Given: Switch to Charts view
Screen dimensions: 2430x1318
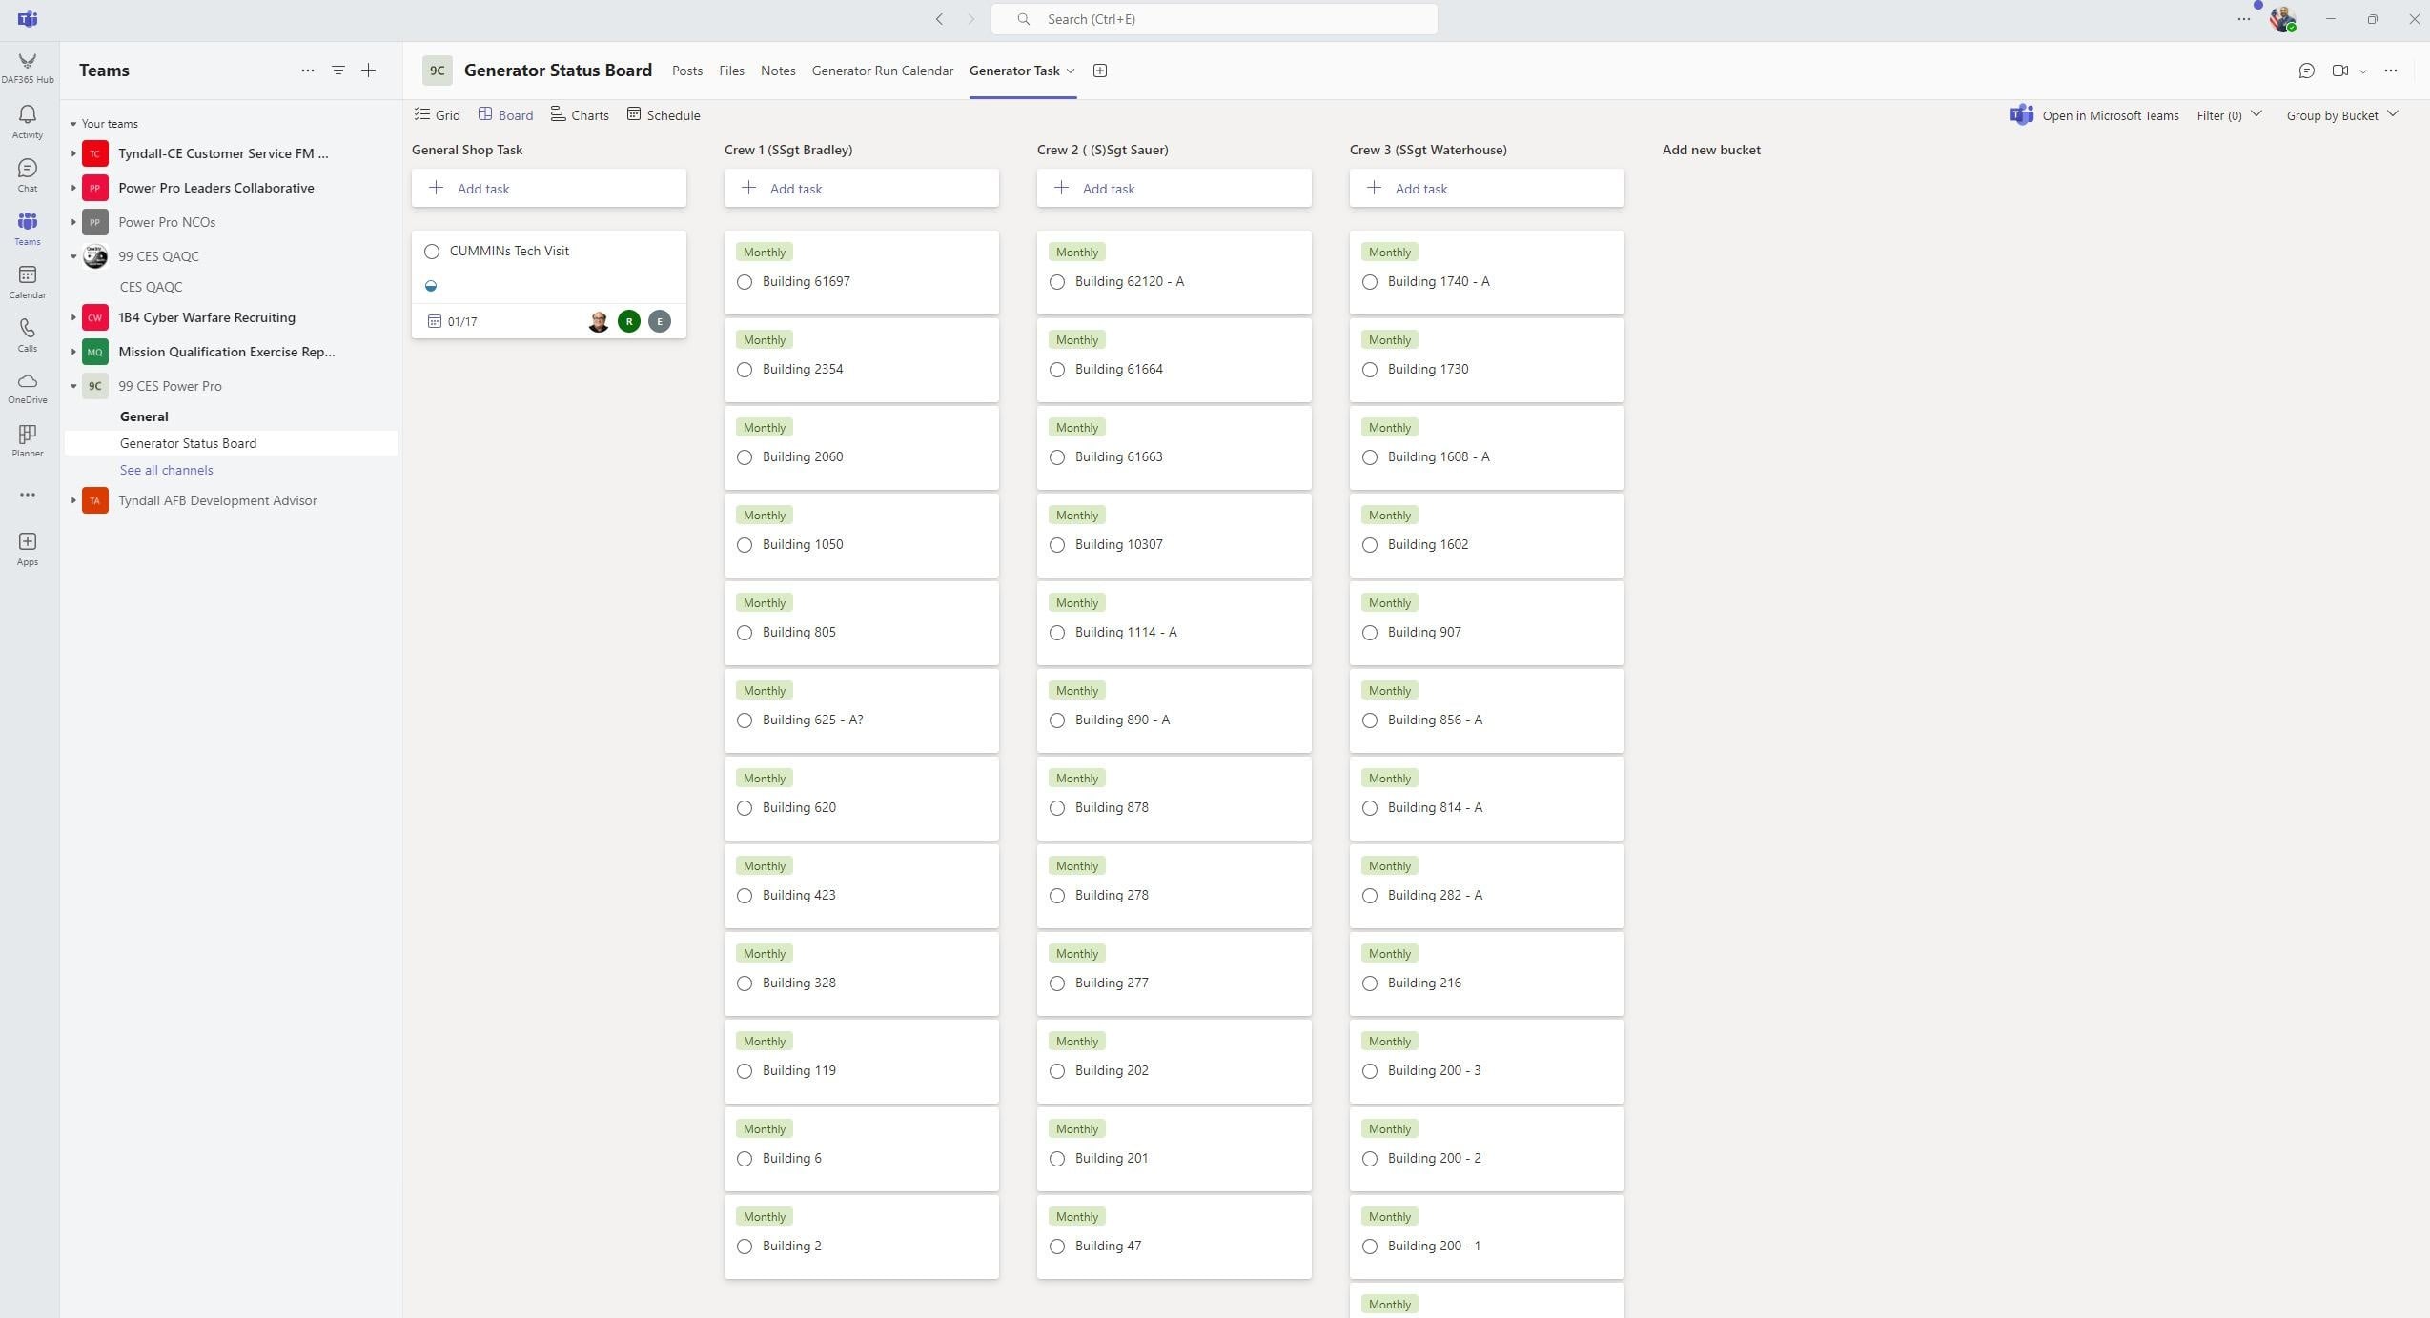Looking at the screenshot, I should 580,115.
